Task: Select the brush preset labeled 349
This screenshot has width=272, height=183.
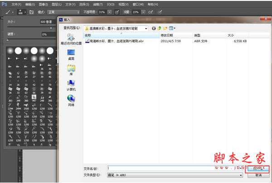Action: 18,98
